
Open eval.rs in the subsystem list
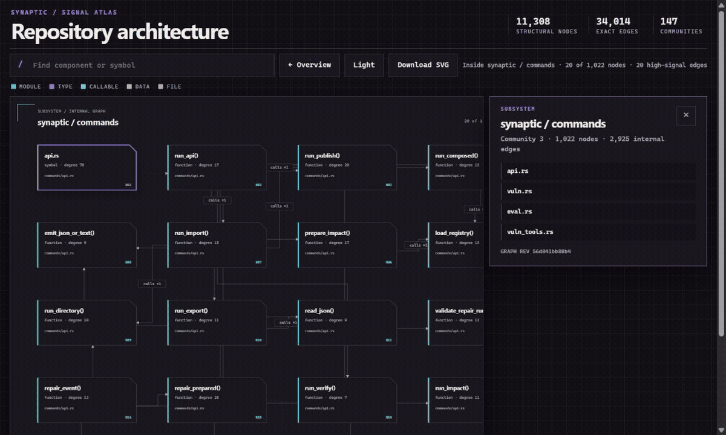click(x=598, y=211)
